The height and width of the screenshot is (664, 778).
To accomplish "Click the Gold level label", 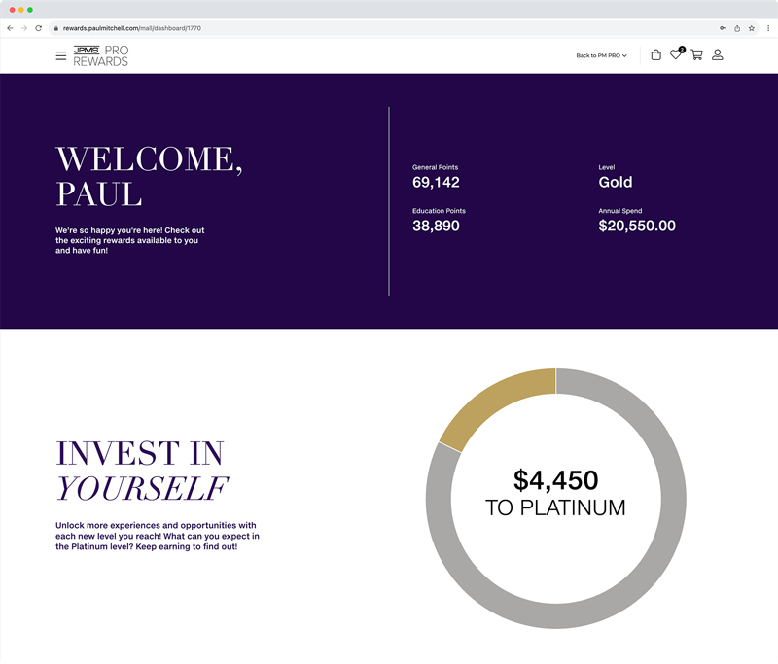I will point(616,182).
